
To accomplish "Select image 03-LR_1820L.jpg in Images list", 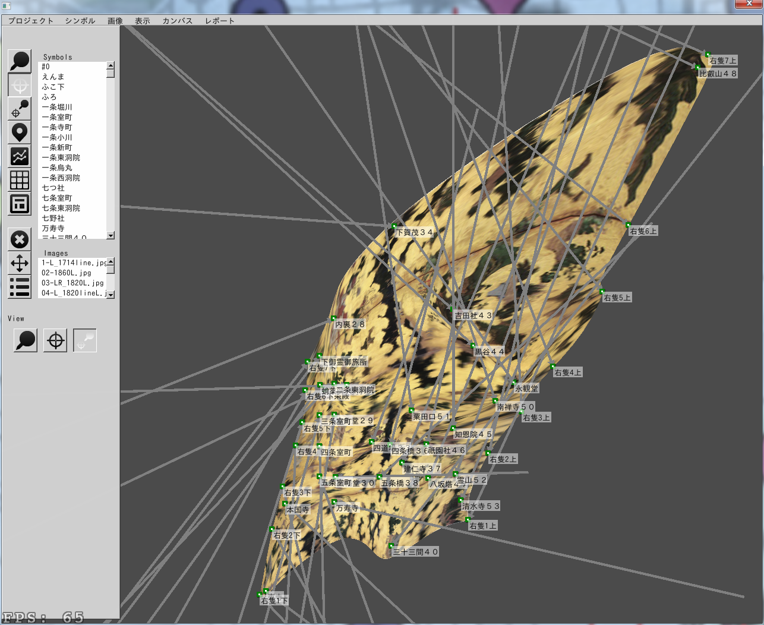I will 72,283.
